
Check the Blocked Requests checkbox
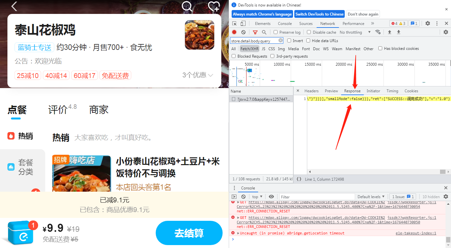coord(234,56)
